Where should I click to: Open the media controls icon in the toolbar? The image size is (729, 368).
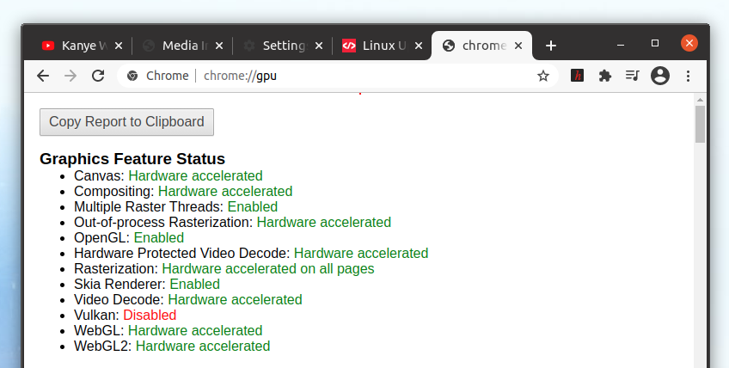click(x=633, y=76)
